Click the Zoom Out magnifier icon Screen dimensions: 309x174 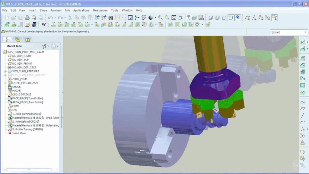point(167,18)
